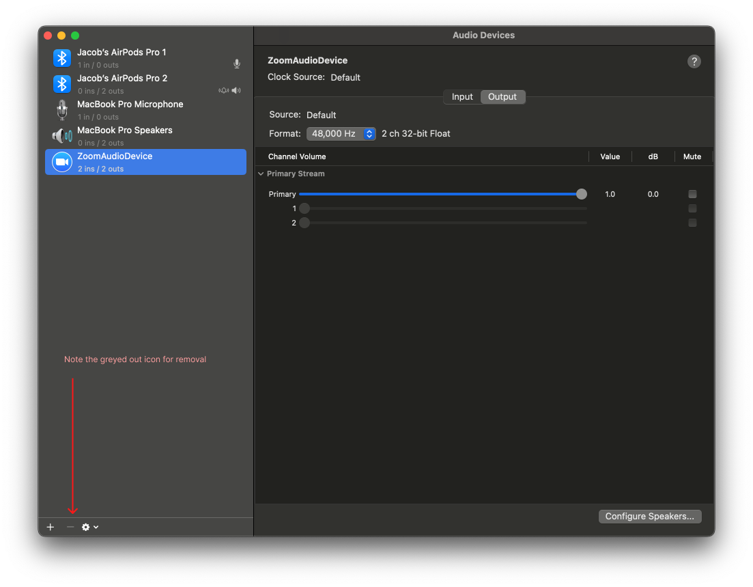This screenshot has height=587, width=753.
Task: Click the default output speaker indicator icon
Action: pos(236,90)
